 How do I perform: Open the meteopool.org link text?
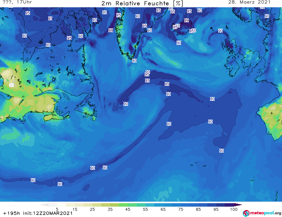tap(265, 213)
